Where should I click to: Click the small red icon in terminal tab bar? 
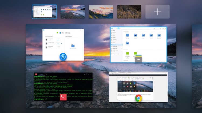36,74
